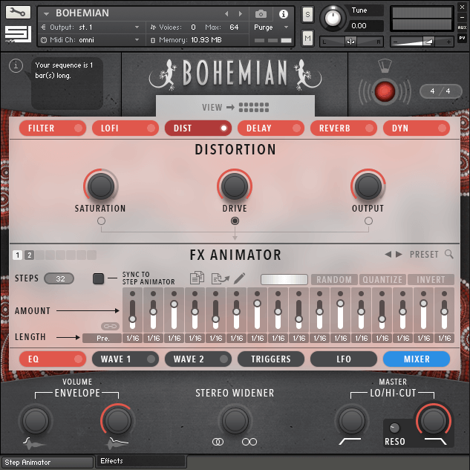Click the pencil draw icon in FX Animator
This screenshot has height=470, width=470.
(239, 279)
